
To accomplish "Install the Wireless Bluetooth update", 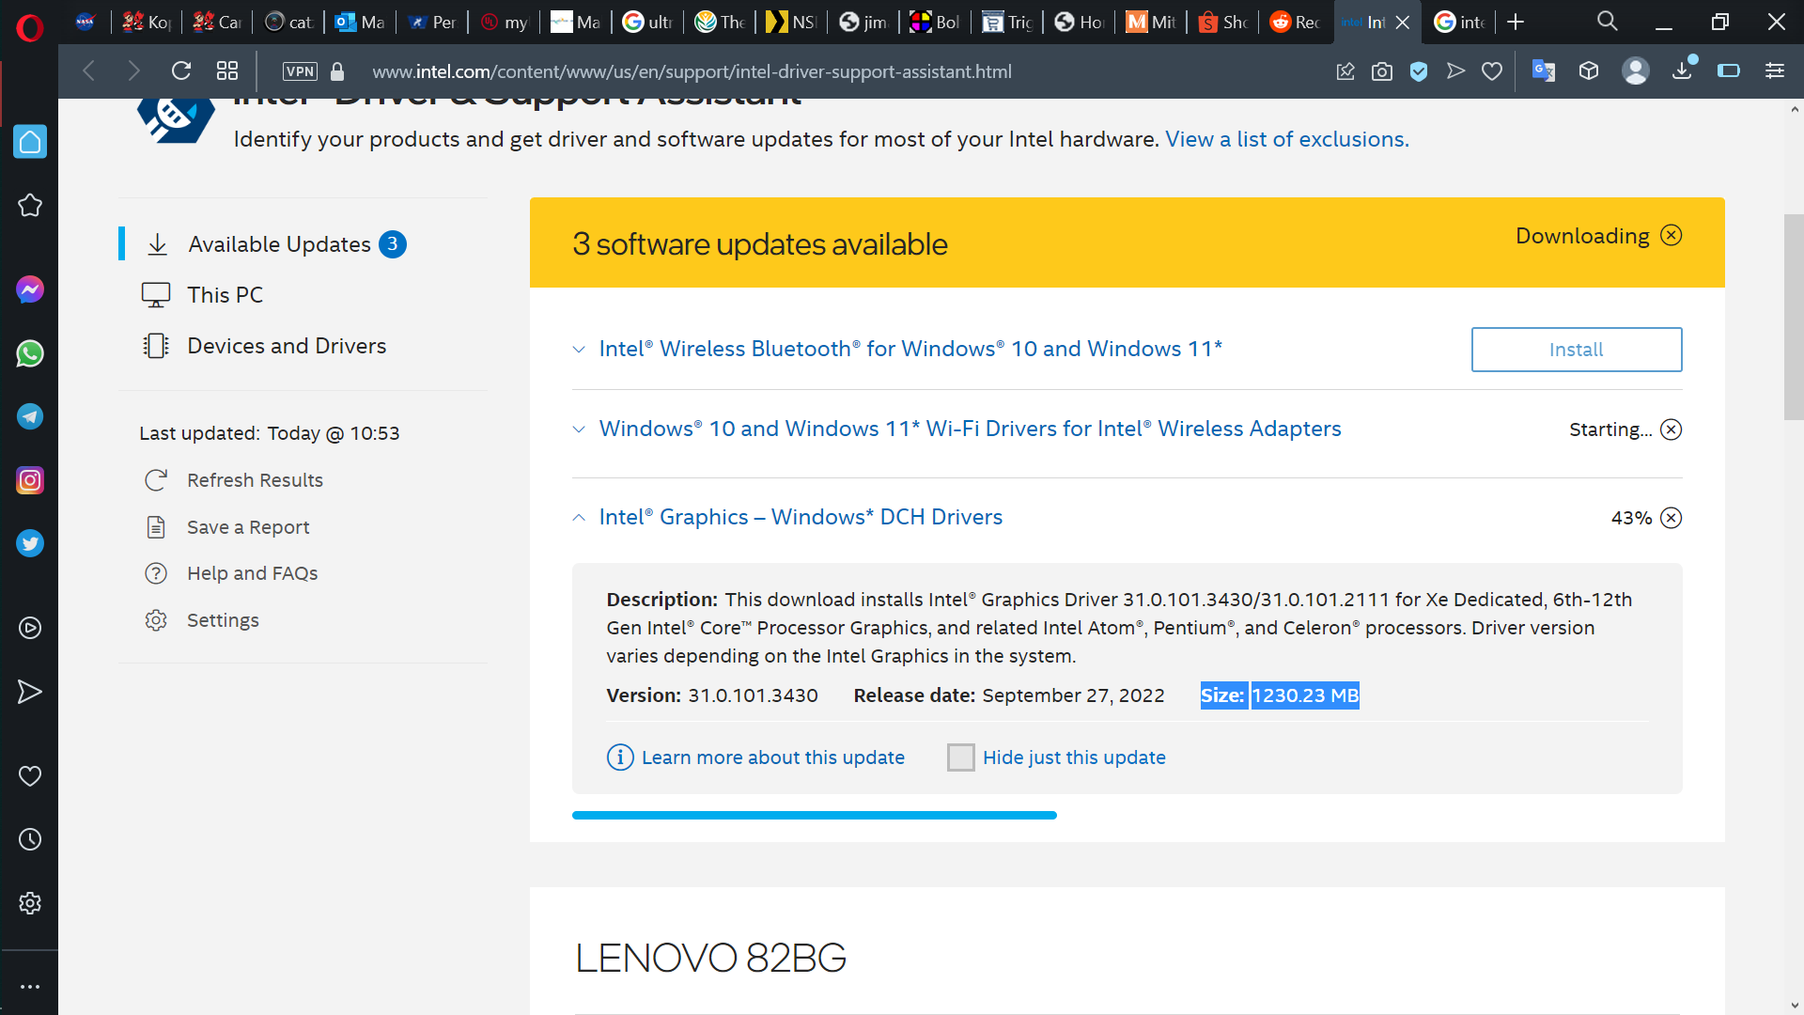I will pos(1577,350).
